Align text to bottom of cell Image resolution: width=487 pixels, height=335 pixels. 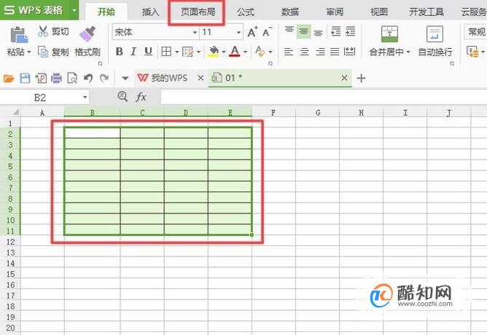click(318, 32)
